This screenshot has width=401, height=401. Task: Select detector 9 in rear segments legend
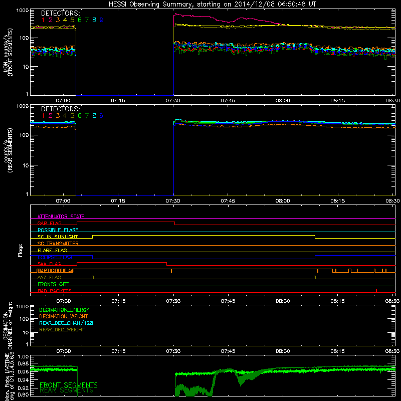(102, 116)
